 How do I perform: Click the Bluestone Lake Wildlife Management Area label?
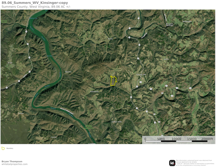[x=89, y=127]
